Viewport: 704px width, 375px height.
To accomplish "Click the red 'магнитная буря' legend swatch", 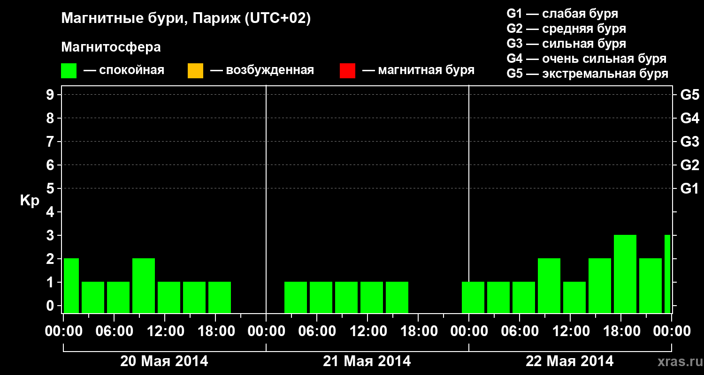I will pyautogui.click(x=347, y=71).
